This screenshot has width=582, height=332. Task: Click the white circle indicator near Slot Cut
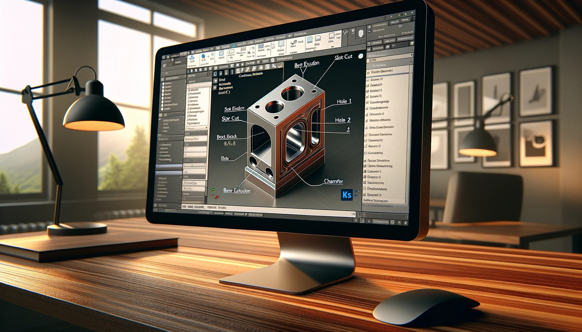click(361, 56)
